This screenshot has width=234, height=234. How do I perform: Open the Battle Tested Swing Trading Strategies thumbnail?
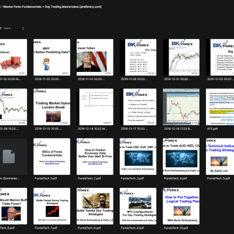click(x=51, y=206)
